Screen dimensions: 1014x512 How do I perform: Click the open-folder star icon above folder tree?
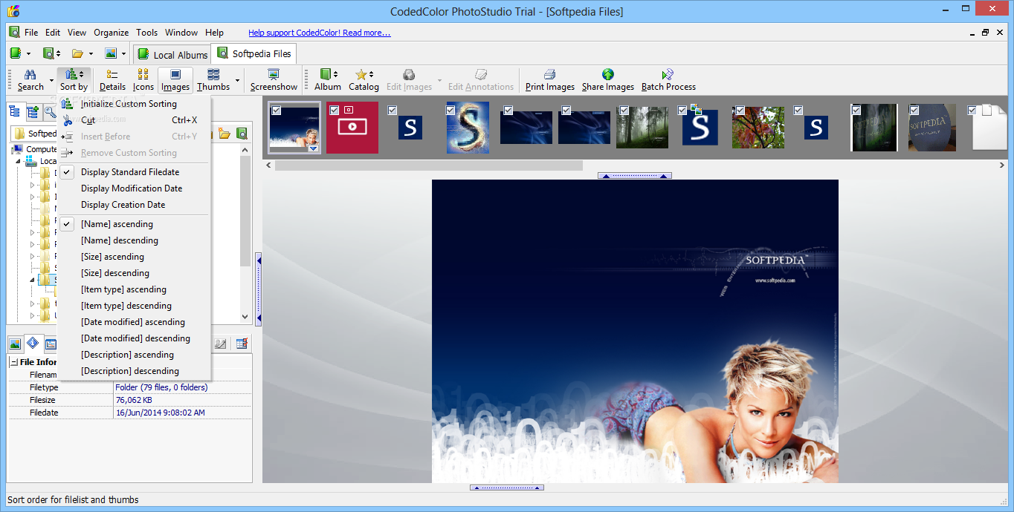pos(225,134)
